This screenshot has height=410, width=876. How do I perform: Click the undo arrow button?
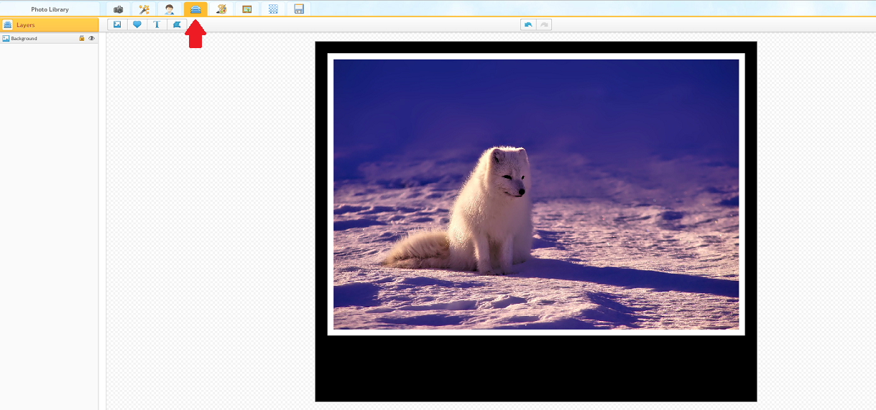pyautogui.click(x=528, y=24)
